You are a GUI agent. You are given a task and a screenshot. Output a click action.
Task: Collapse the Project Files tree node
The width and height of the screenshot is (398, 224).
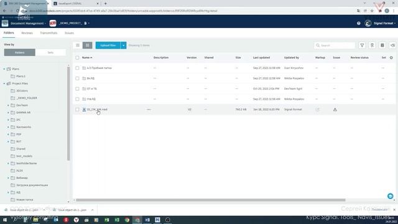pyautogui.click(x=4, y=83)
